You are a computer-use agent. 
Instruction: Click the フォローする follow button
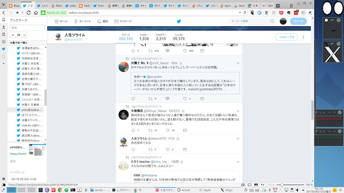[x=286, y=37]
